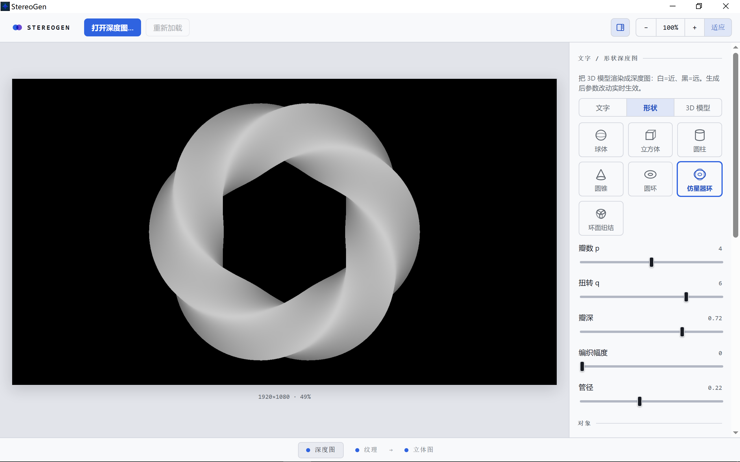
Task: Switch to the 形状 tab
Action: [x=650, y=107]
